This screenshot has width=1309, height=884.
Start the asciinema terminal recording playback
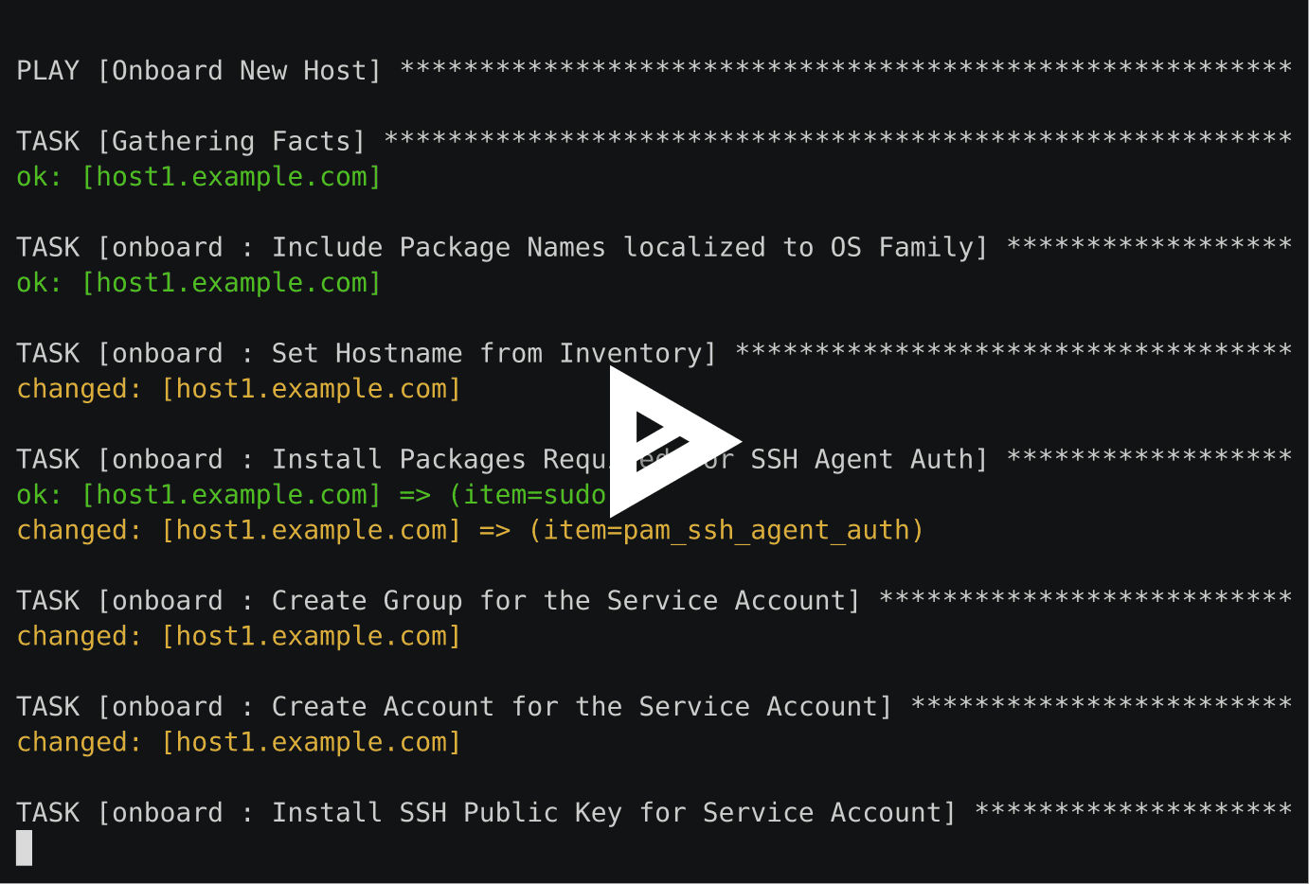coord(673,442)
